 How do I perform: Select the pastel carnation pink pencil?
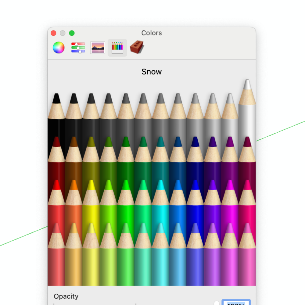(x=247, y=254)
